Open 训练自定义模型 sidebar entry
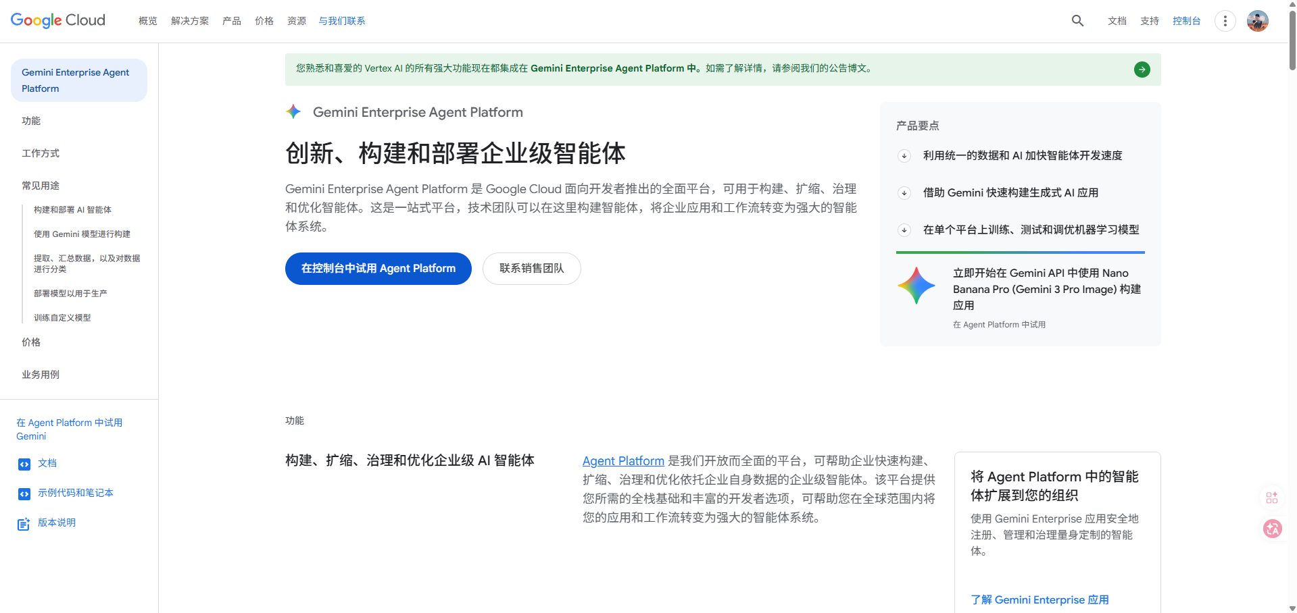1297x613 pixels. point(62,318)
